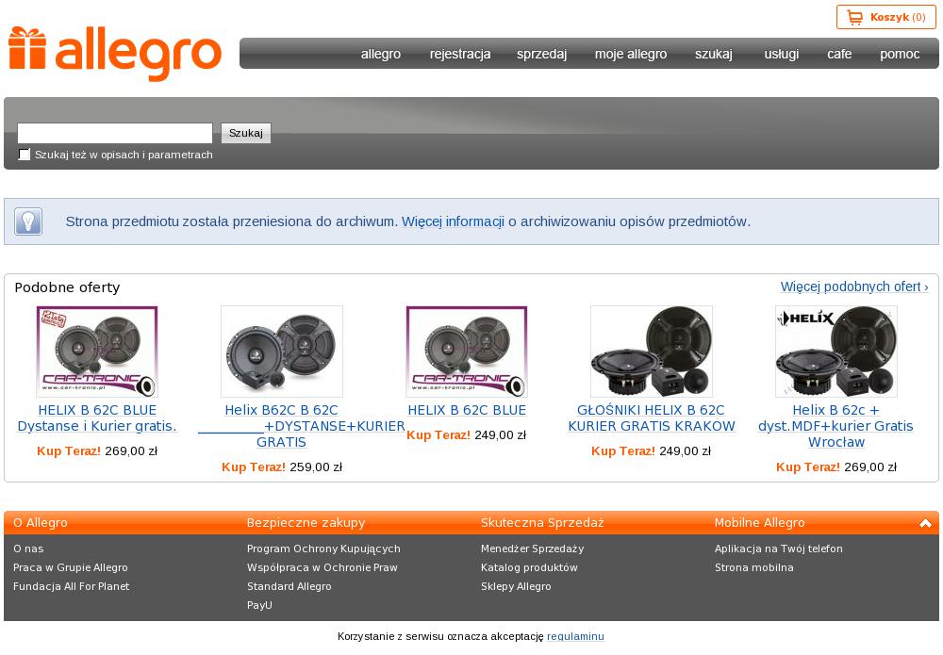Follow the Więcej informacji link
Viewport: 943px width, 655px height.
453,221
